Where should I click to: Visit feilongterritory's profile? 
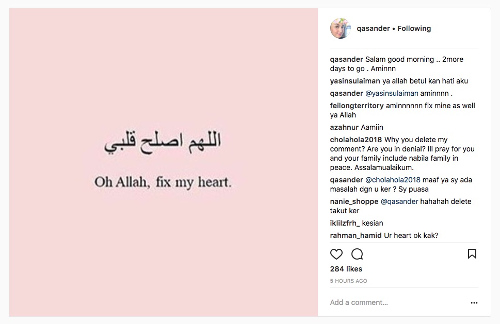[x=357, y=106]
